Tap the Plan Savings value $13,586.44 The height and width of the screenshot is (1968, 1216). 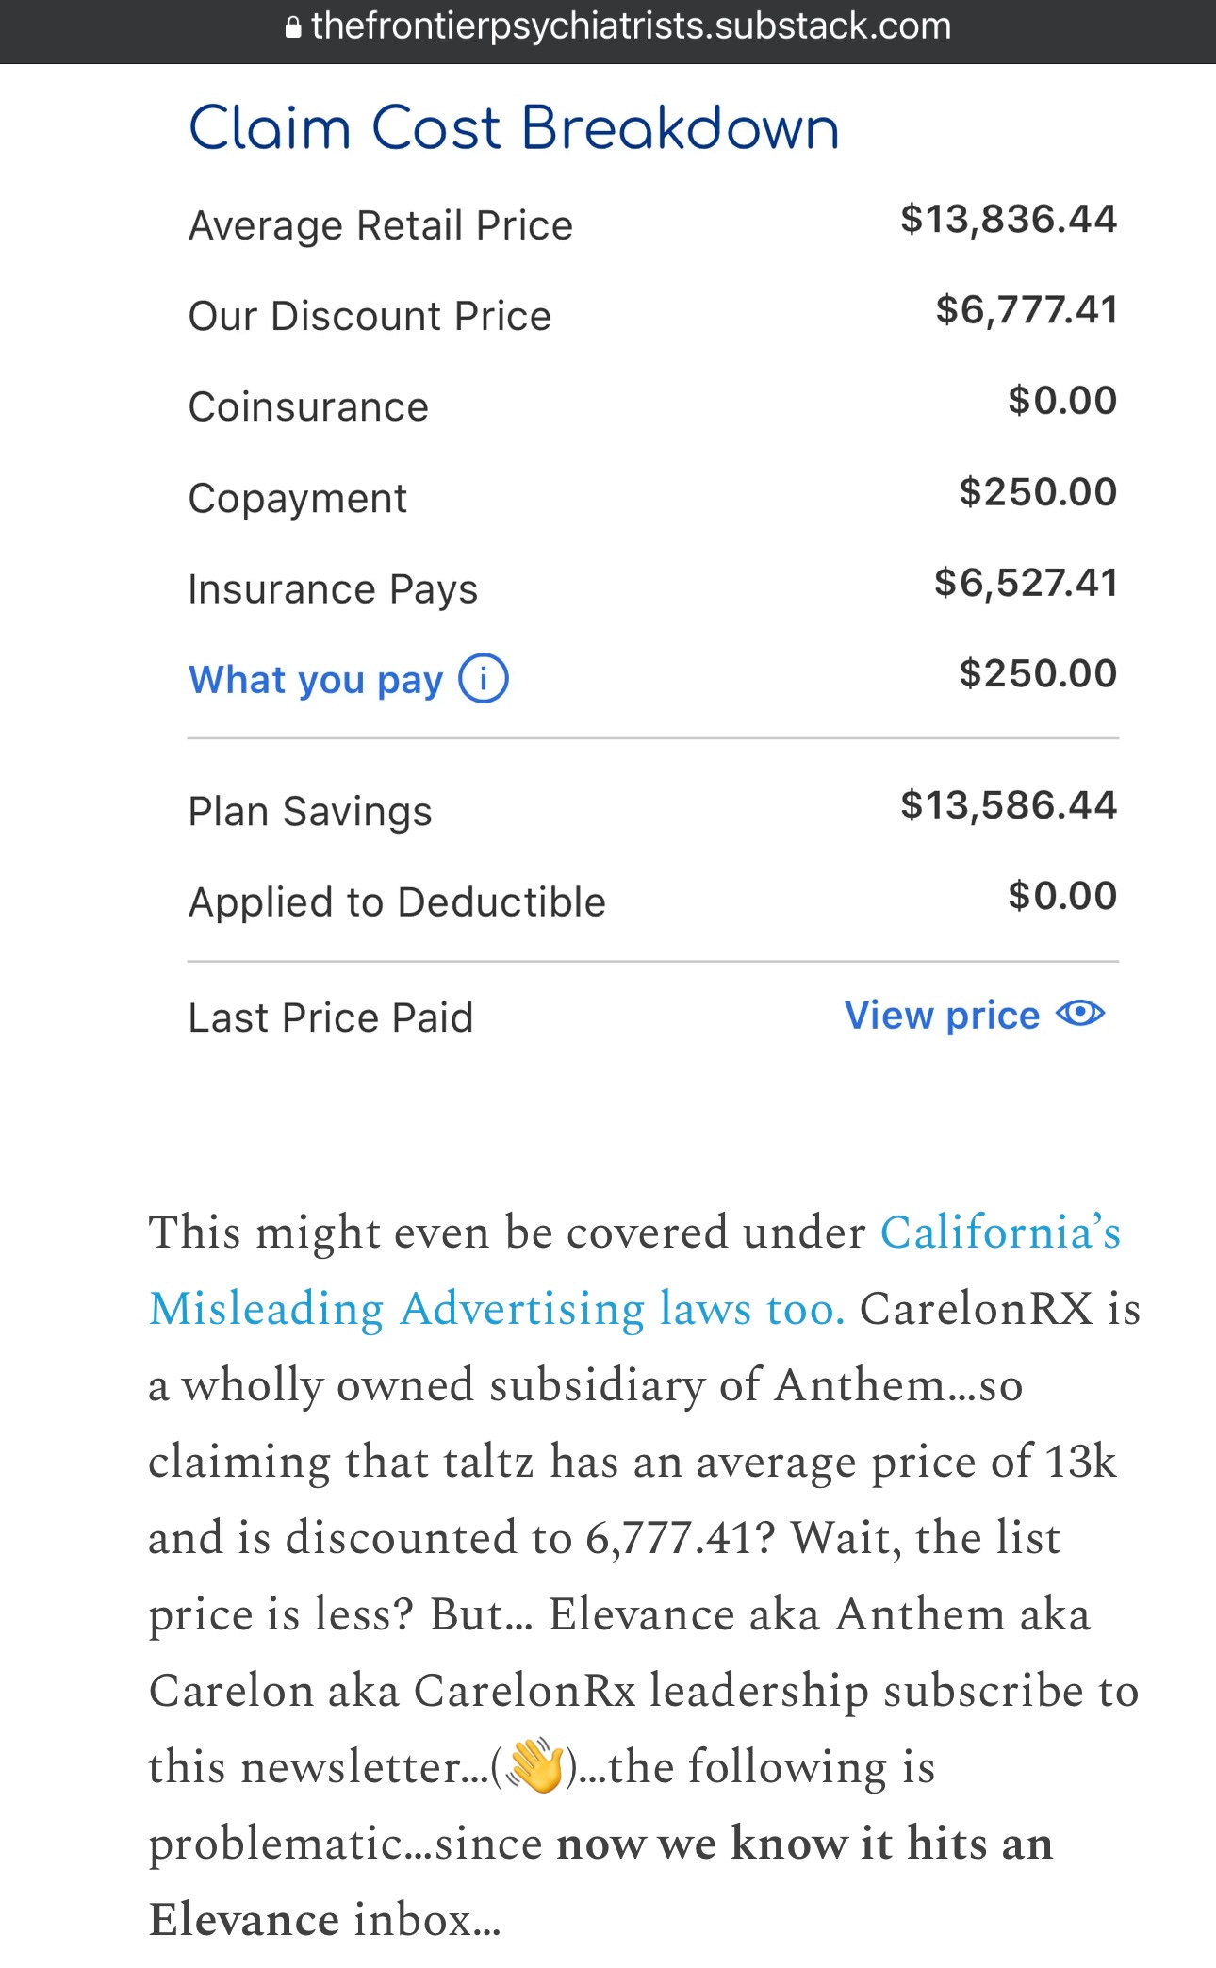point(1009,805)
